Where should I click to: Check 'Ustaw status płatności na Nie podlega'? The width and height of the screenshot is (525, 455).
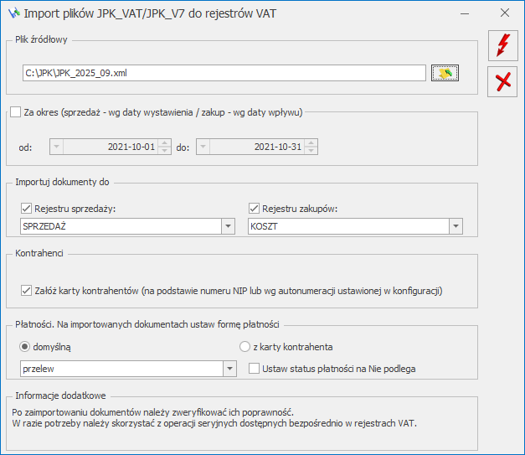pyautogui.click(x=255, y=369)
